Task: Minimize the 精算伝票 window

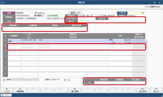Action: (x=149, y=3)
